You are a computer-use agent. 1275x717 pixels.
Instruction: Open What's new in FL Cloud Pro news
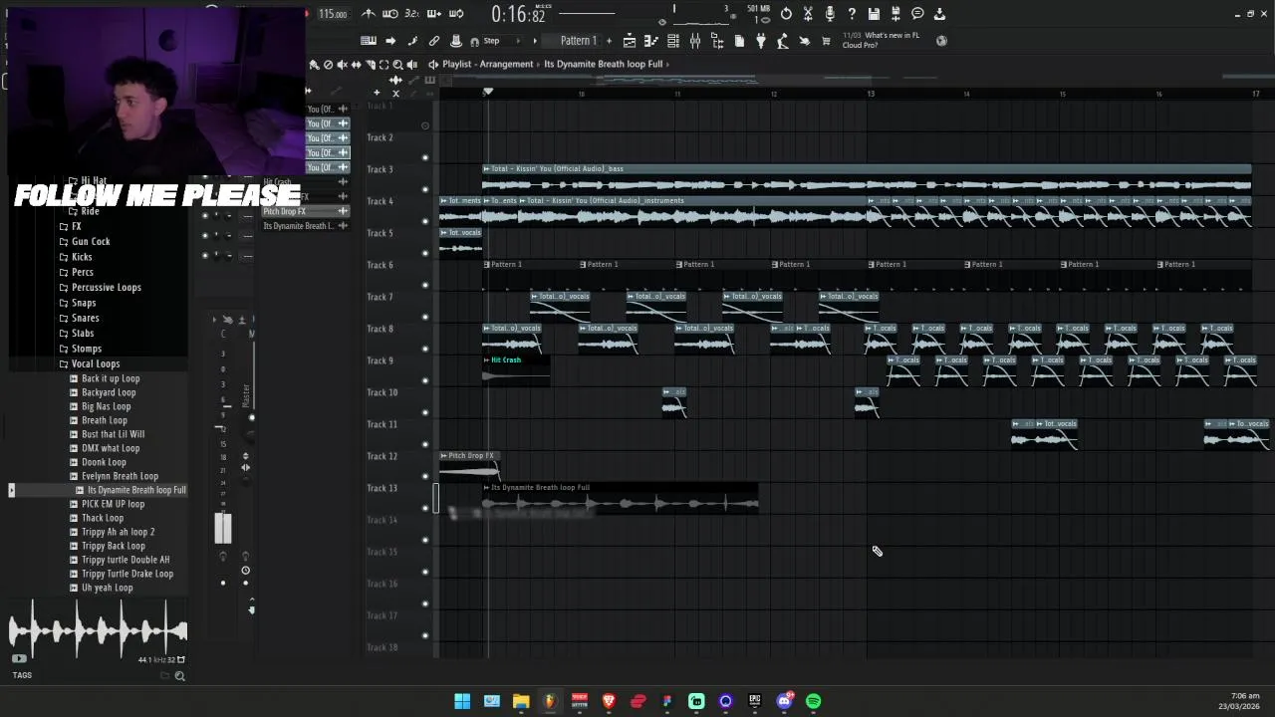[x=881, y=41]
